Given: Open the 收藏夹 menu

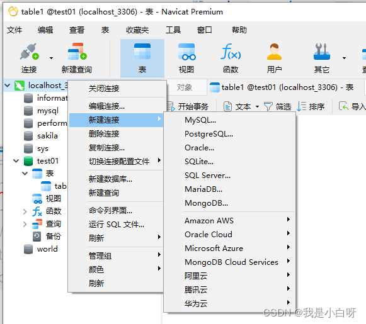Looking at the screenshot, I should [x=137, y=30].
